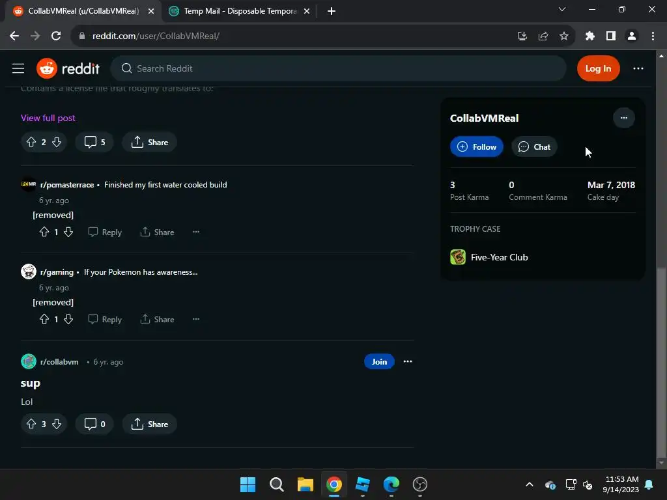Upvote the post with 2 votes
Image resolution: width=667 pixels, height=500 pixels.
tap(31, 142)
